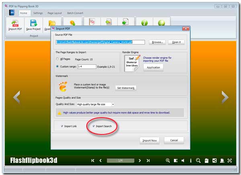Click the Open folder icon in toolbar
241x175 pixels.
(x=52, y=23)
